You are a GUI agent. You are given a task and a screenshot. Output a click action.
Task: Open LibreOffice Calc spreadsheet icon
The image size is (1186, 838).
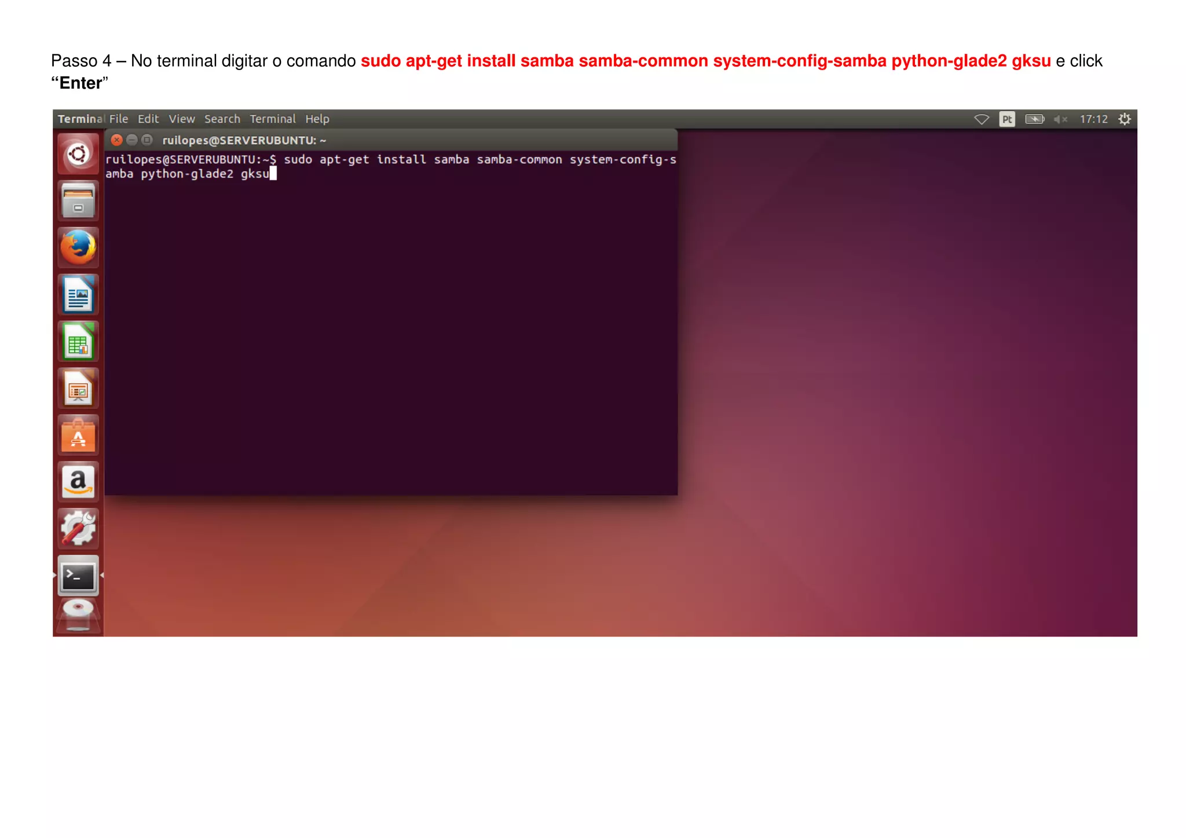[x=78, y=341]
